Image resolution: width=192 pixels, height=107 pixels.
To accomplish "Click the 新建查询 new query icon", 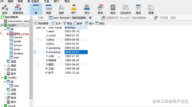I will point(18,9).
